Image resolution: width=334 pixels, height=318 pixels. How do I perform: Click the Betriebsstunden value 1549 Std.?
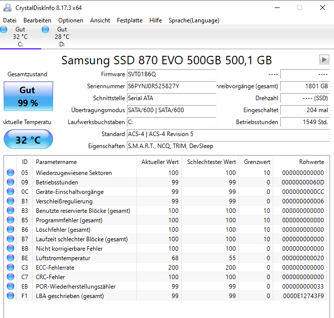pyautogui.click(x=305, y=122)
